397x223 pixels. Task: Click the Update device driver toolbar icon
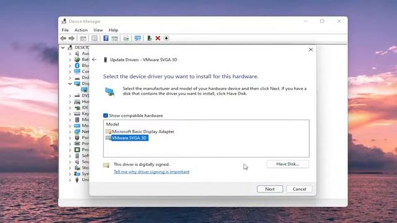point(149,38)
